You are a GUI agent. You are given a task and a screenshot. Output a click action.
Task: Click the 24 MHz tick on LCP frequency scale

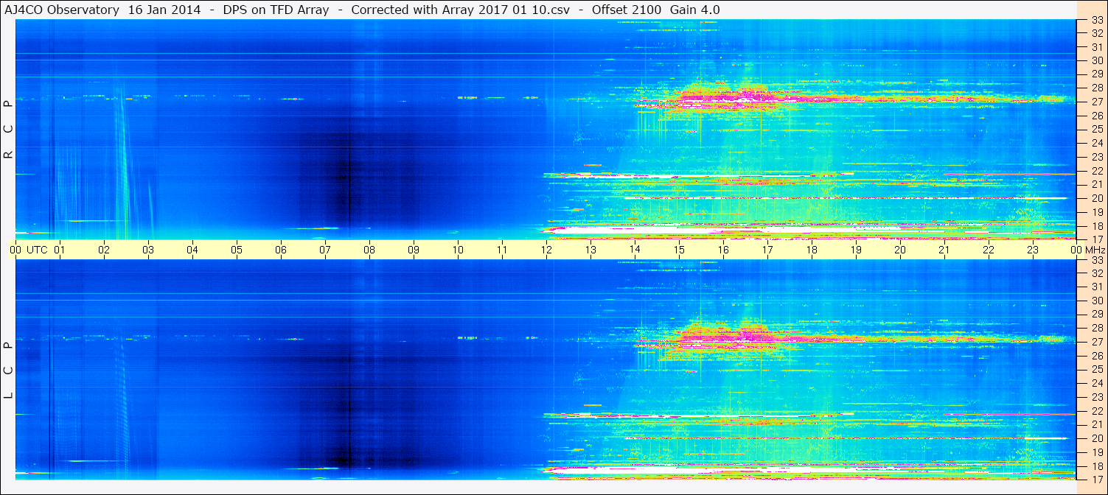click(x=1096, y=383)
